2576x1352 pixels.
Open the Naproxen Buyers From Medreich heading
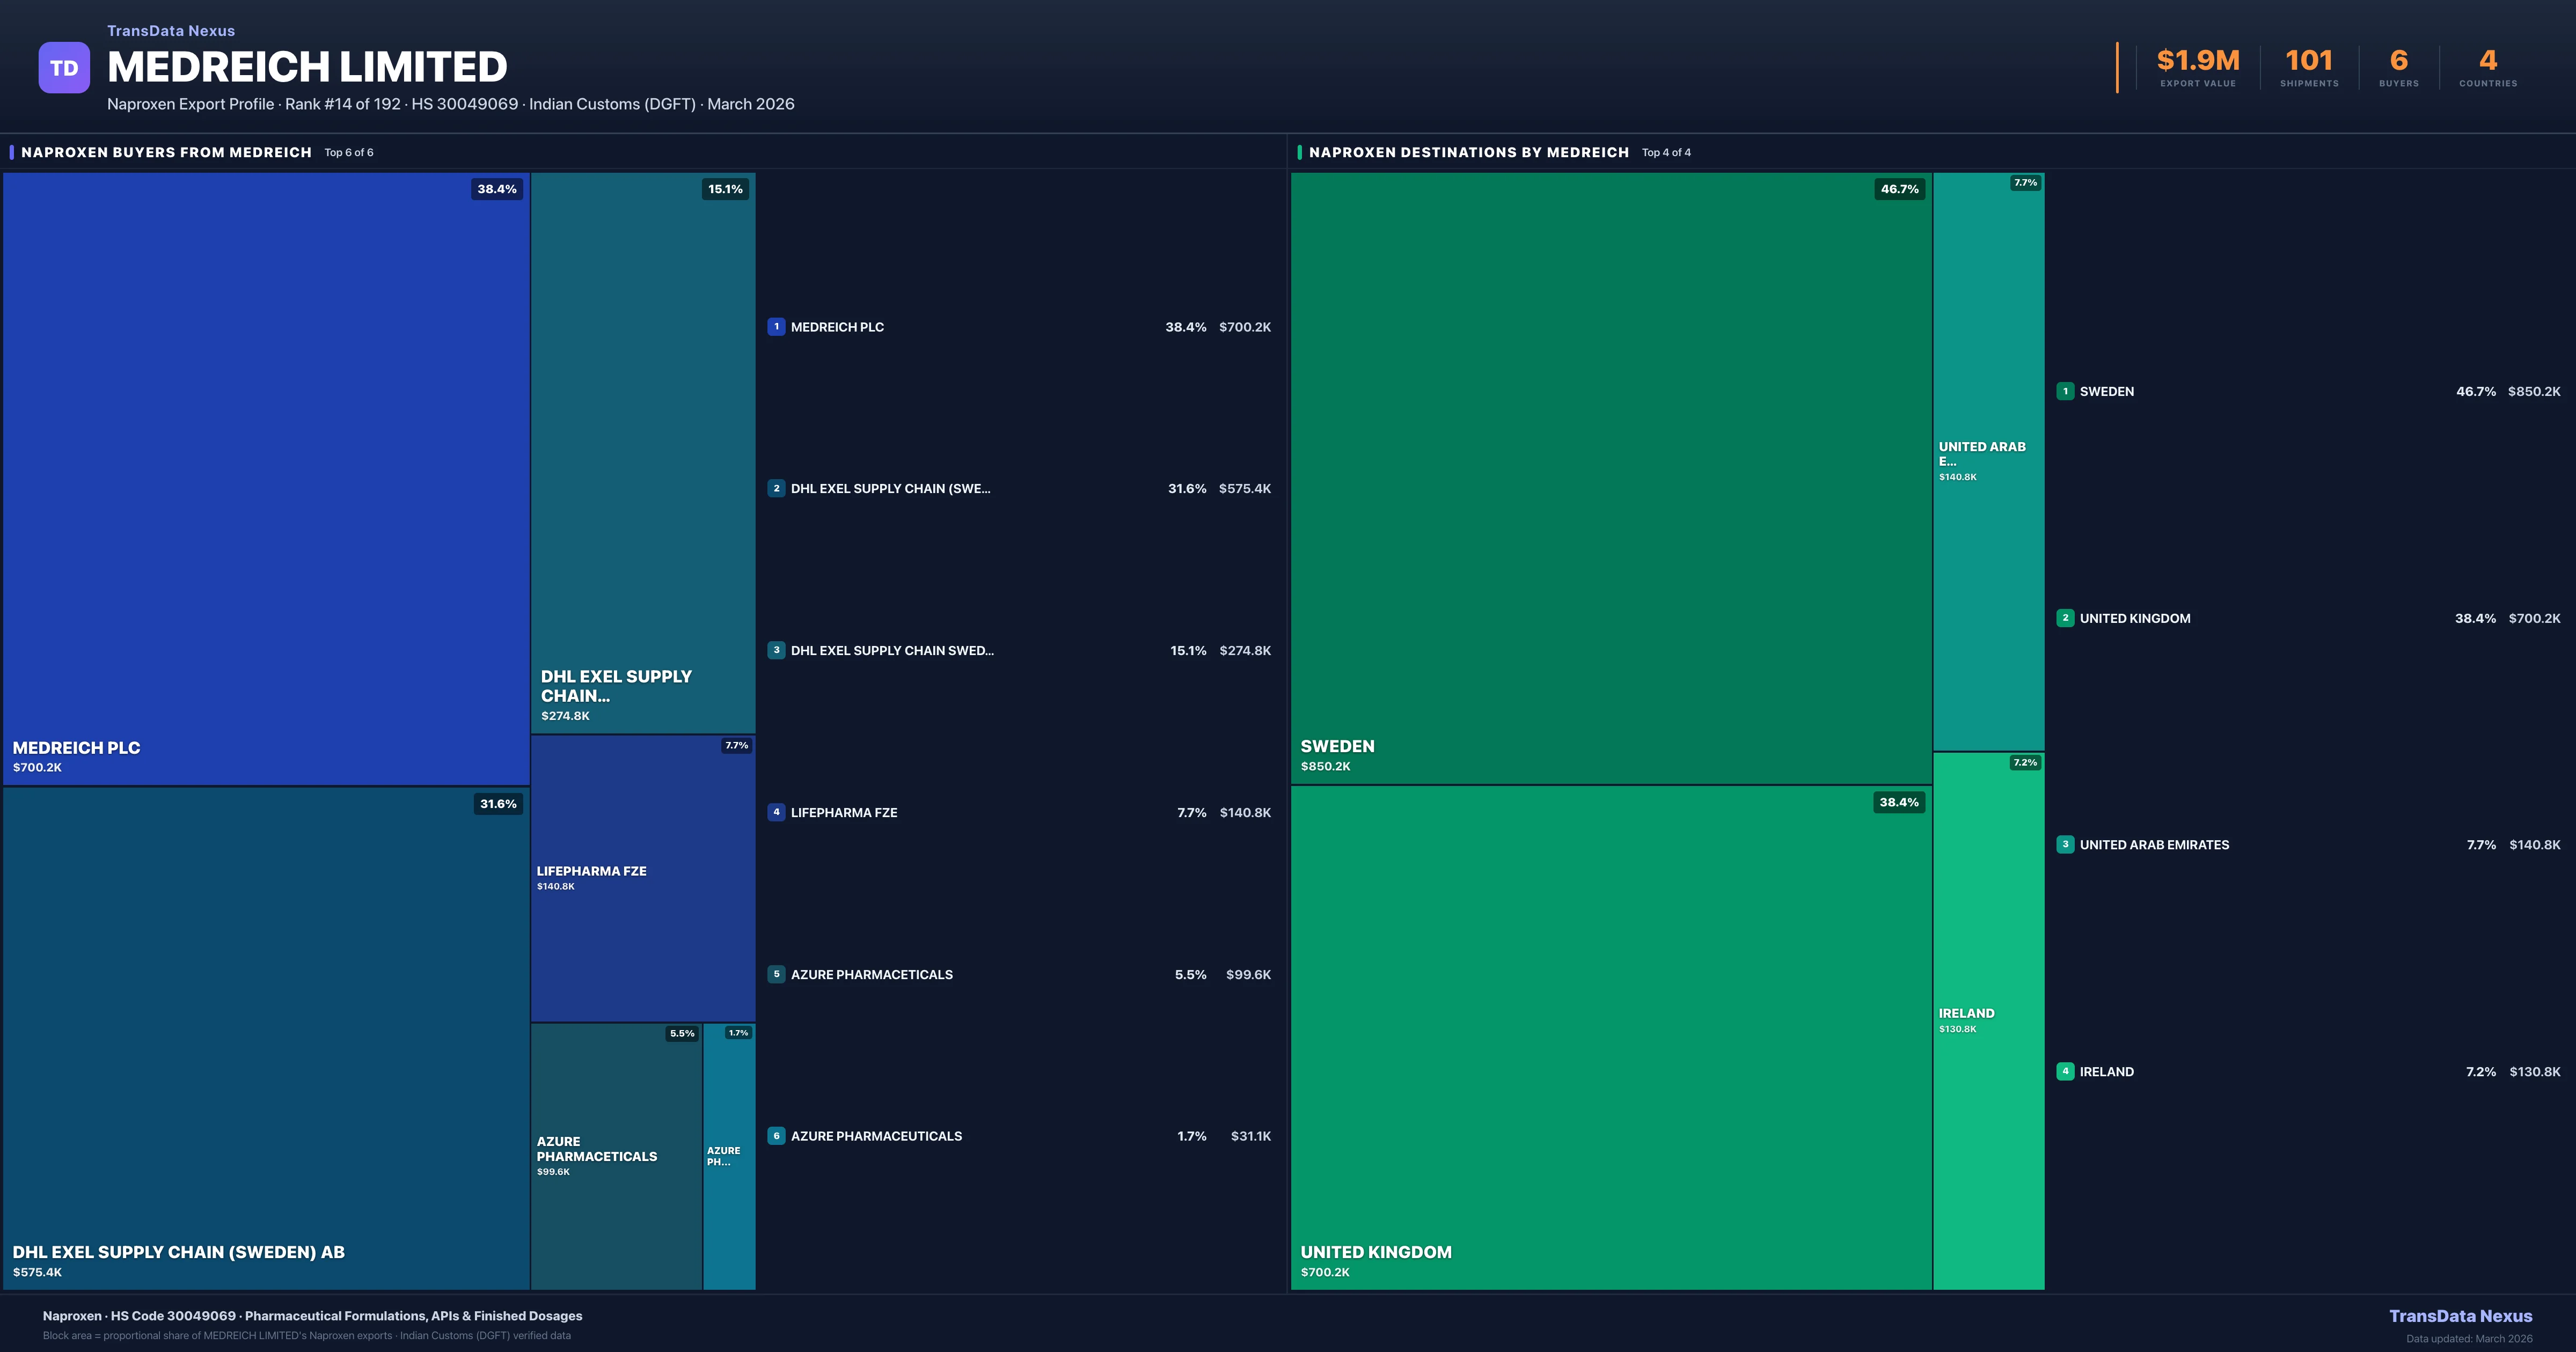(166, 152)
